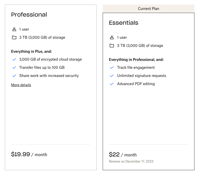Click Essentials 3 TB of storage text
Screen dimensions: 198x174
pyautogui.click(x=140, y=46)
